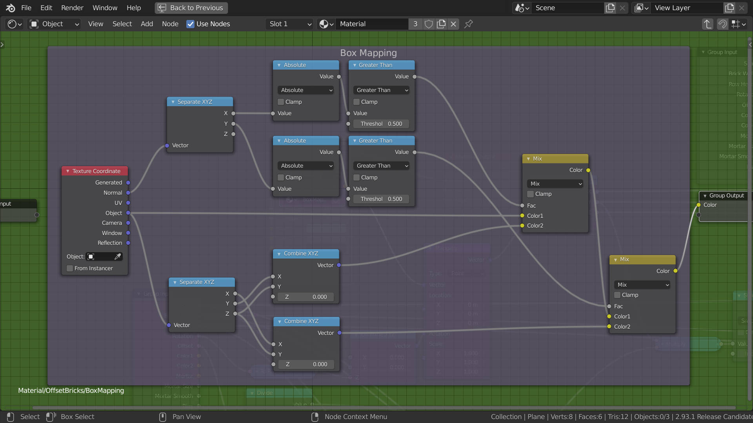Viewport: 753px width, 423px height.
Task: Collapse the upper Combine XYZ node
Action: (279, 254)
